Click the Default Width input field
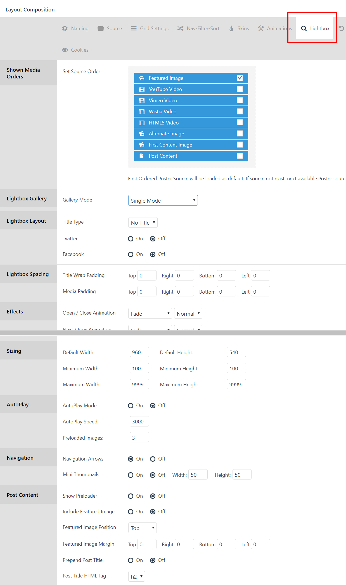Image resolution: width=346 pixels, height=585 pixels. 139,352
